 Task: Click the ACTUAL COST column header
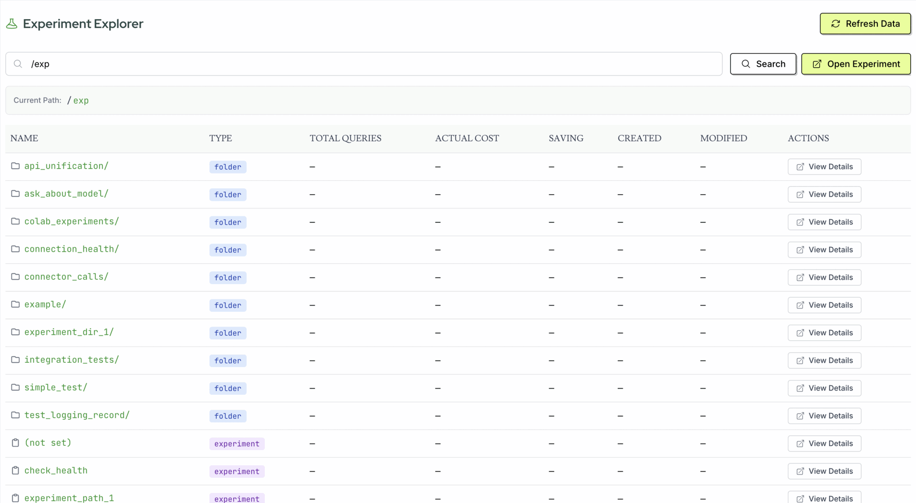467,138
